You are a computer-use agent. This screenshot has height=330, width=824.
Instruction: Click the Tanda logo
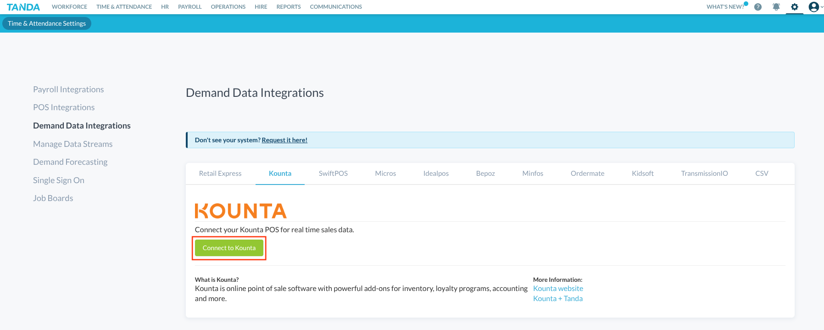(x=23, y=7)
